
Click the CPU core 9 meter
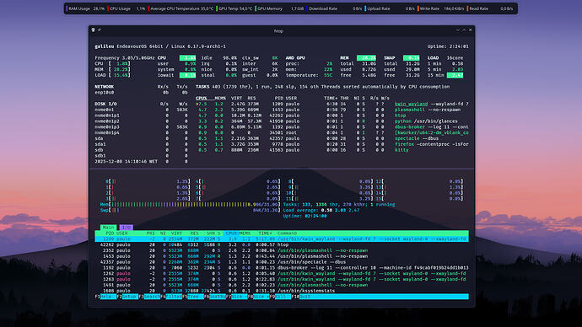(331, 187)
